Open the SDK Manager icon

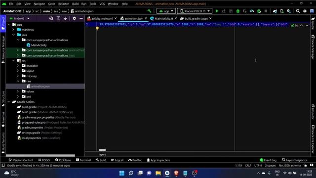coord(289,11)
